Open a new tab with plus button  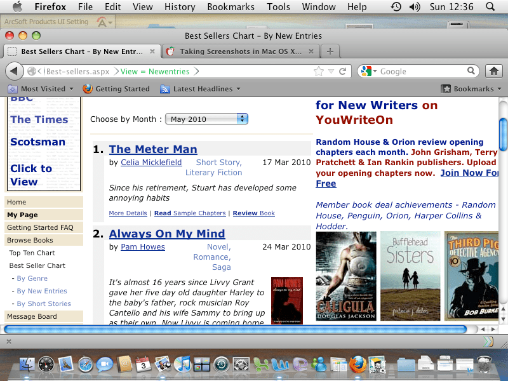click(330, 51)
